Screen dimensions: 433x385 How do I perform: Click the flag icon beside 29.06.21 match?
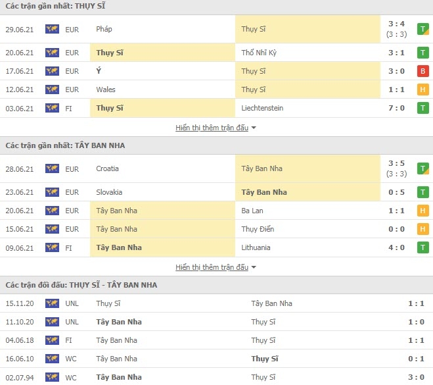(x=52, y=29)
